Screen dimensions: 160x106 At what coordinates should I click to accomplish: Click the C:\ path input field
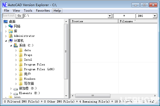tap(66, 16)
